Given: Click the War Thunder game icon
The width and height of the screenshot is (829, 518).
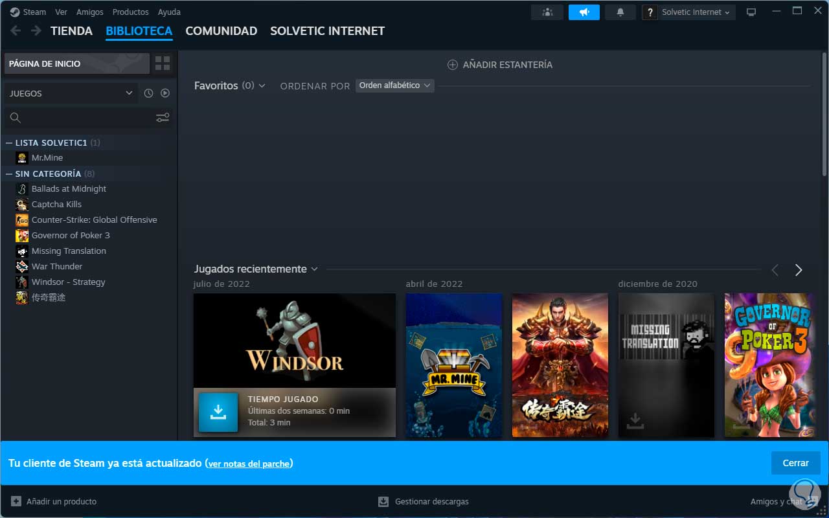Looking at the screenshot, I should click(22, 267).
